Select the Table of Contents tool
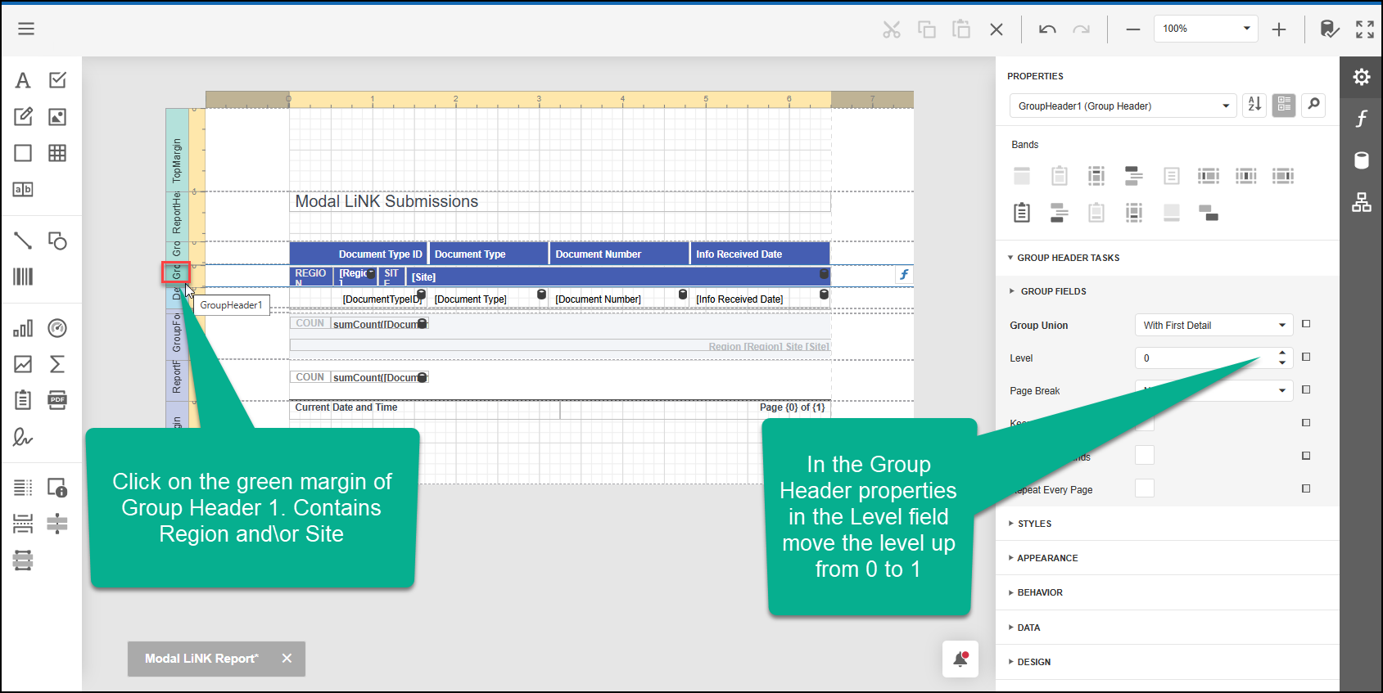Image resolution: width=1383 pixels, height=693 pixels. click(x=23, y=488)
